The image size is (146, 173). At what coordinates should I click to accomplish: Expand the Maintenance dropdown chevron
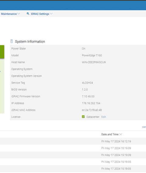pyautogui.click(x=19, y=14)
